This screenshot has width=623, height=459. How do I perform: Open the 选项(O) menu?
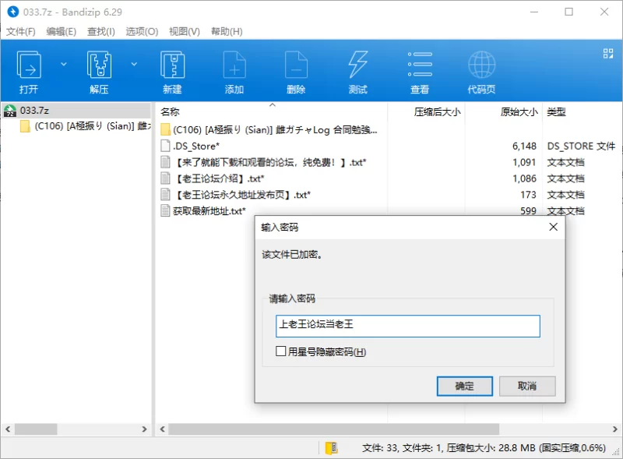(x=142, y=31)
